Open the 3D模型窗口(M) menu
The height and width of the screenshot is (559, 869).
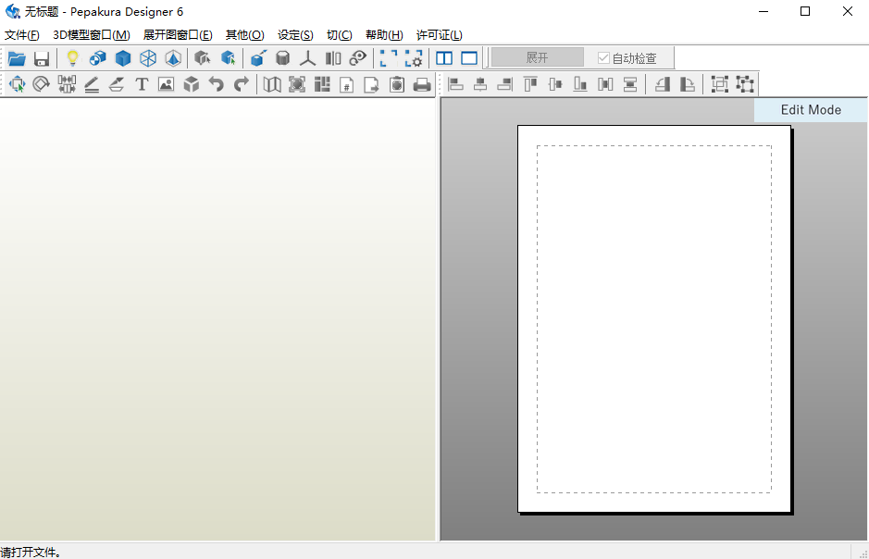click(x=92, y=35)
